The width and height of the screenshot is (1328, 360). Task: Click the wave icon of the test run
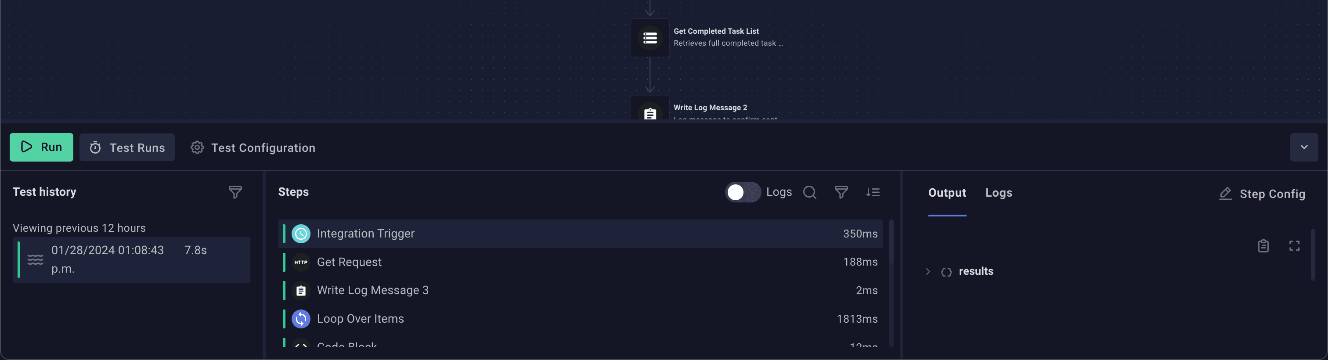35,259
